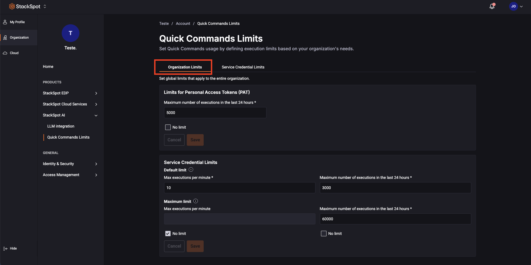531x265 pixels.
Task: Open the notifications bell icon
Action: click(492, 6)
